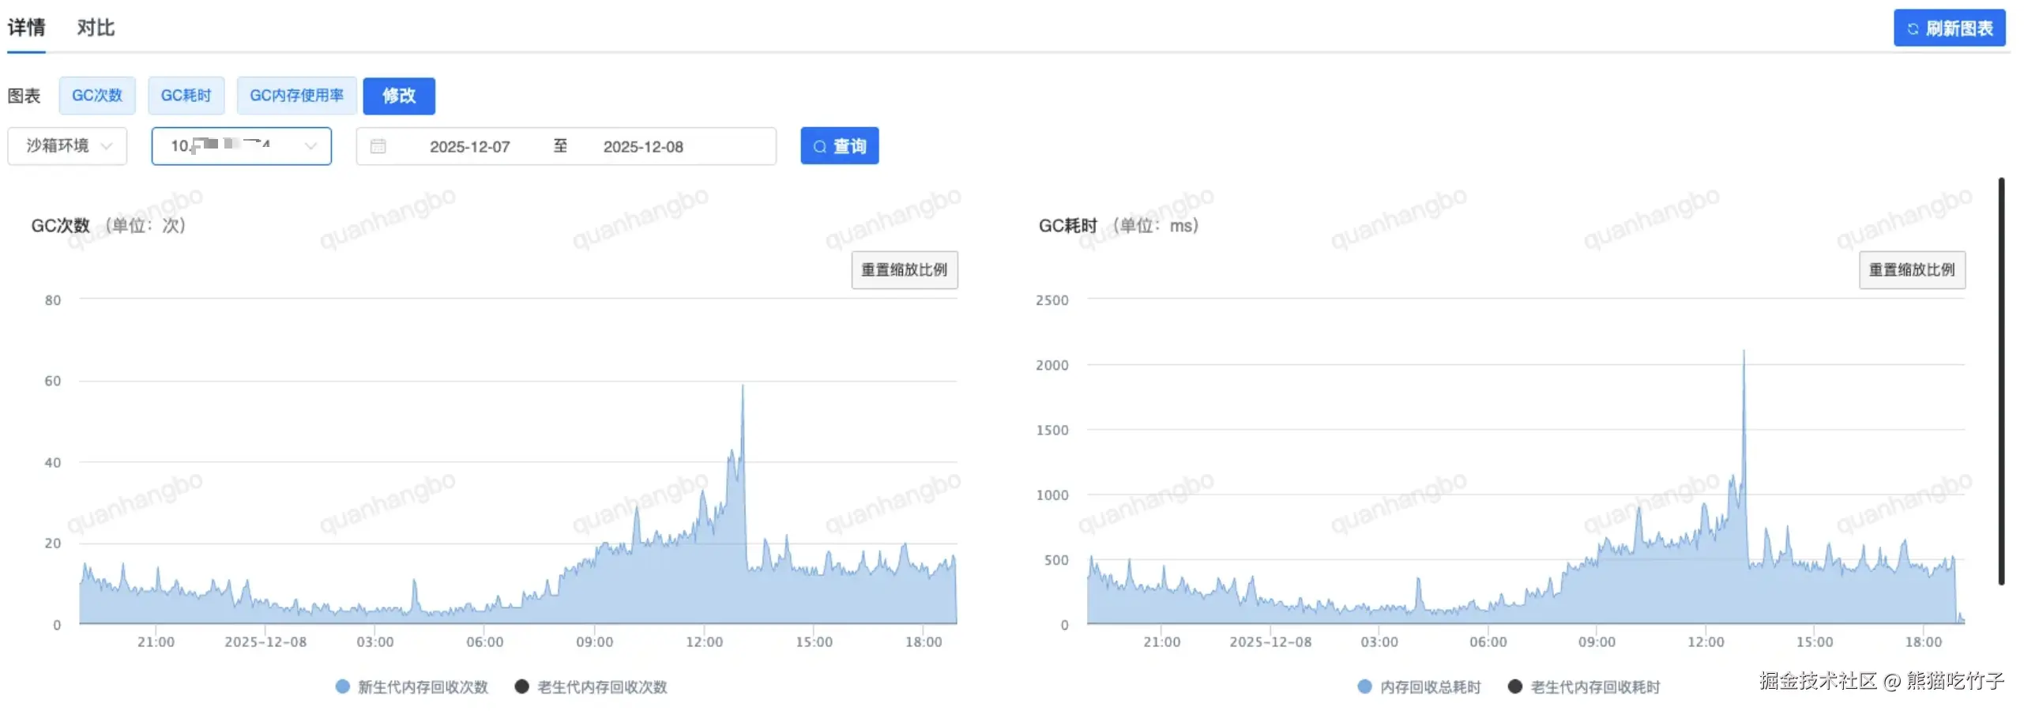2024x711 pixels.
Task: Open the 沙箱环境 environment dropdown
Action: tap(67, 146)
